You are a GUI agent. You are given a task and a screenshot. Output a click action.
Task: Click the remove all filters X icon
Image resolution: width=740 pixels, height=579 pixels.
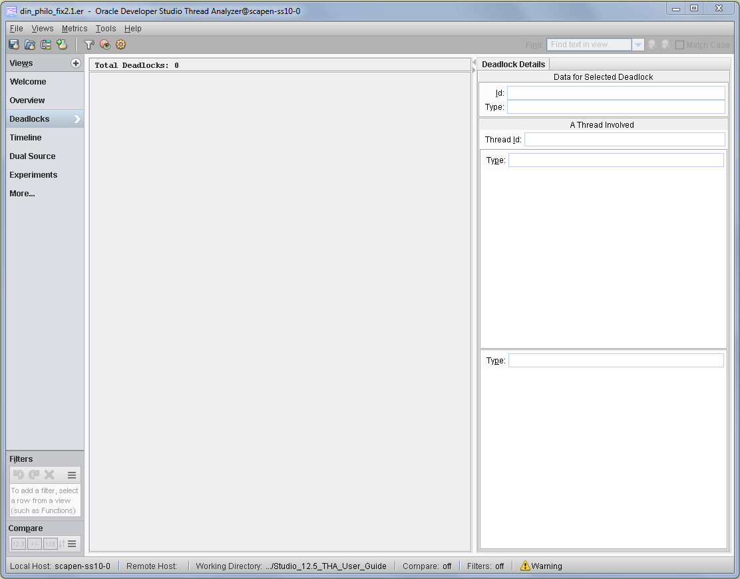49,475
